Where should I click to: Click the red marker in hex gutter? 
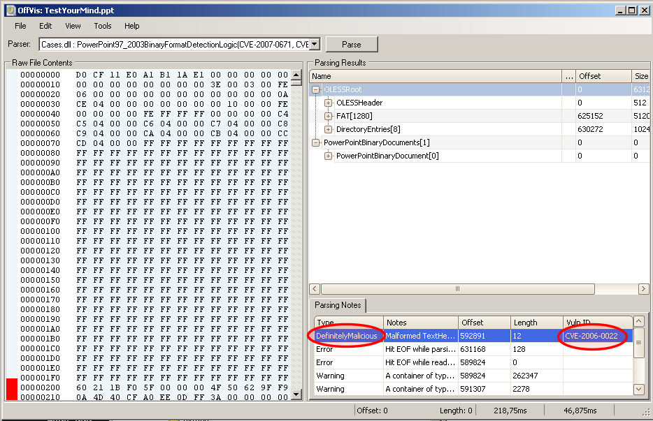(x=12, y=389)
